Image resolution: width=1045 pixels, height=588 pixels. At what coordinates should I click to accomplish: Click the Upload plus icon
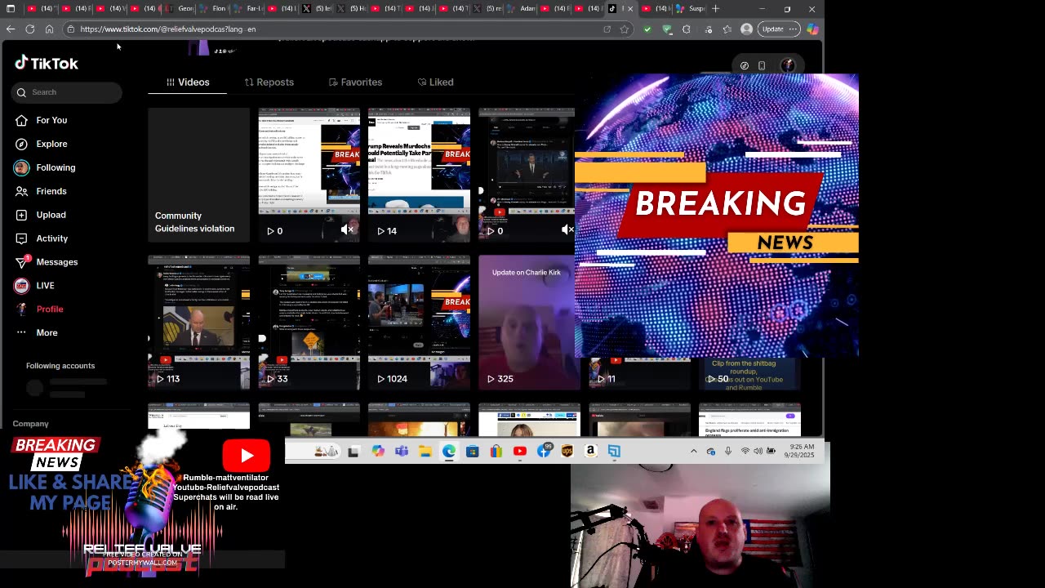point(21,215)
